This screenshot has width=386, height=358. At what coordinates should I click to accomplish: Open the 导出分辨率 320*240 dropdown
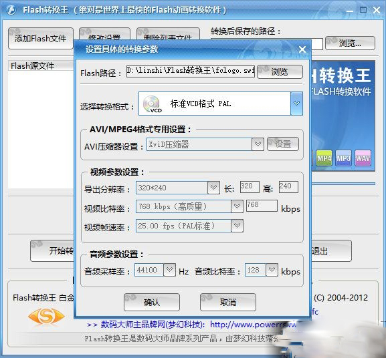[213, 188]
